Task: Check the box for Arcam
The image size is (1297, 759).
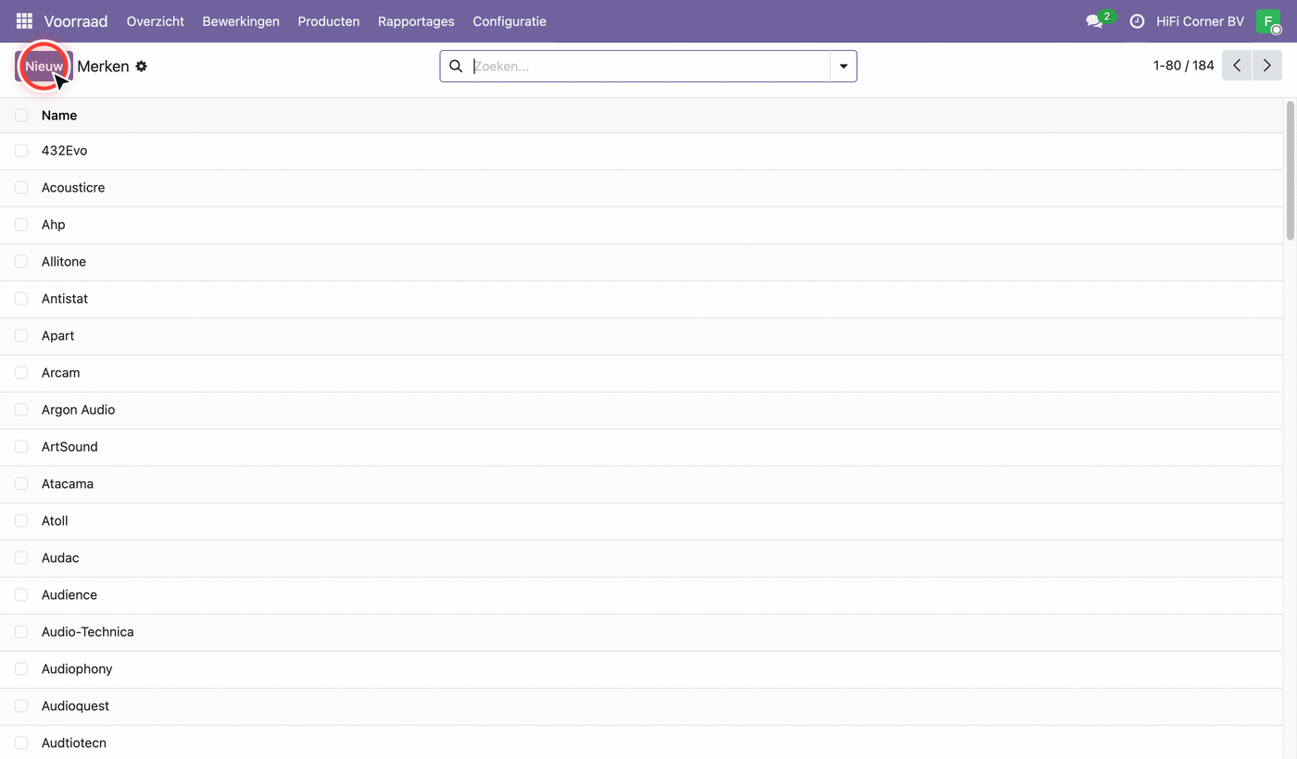Action: pyautogui.click(x=21, y=373)
